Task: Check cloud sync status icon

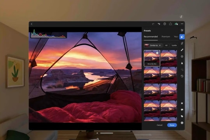Action: (176, 24)
